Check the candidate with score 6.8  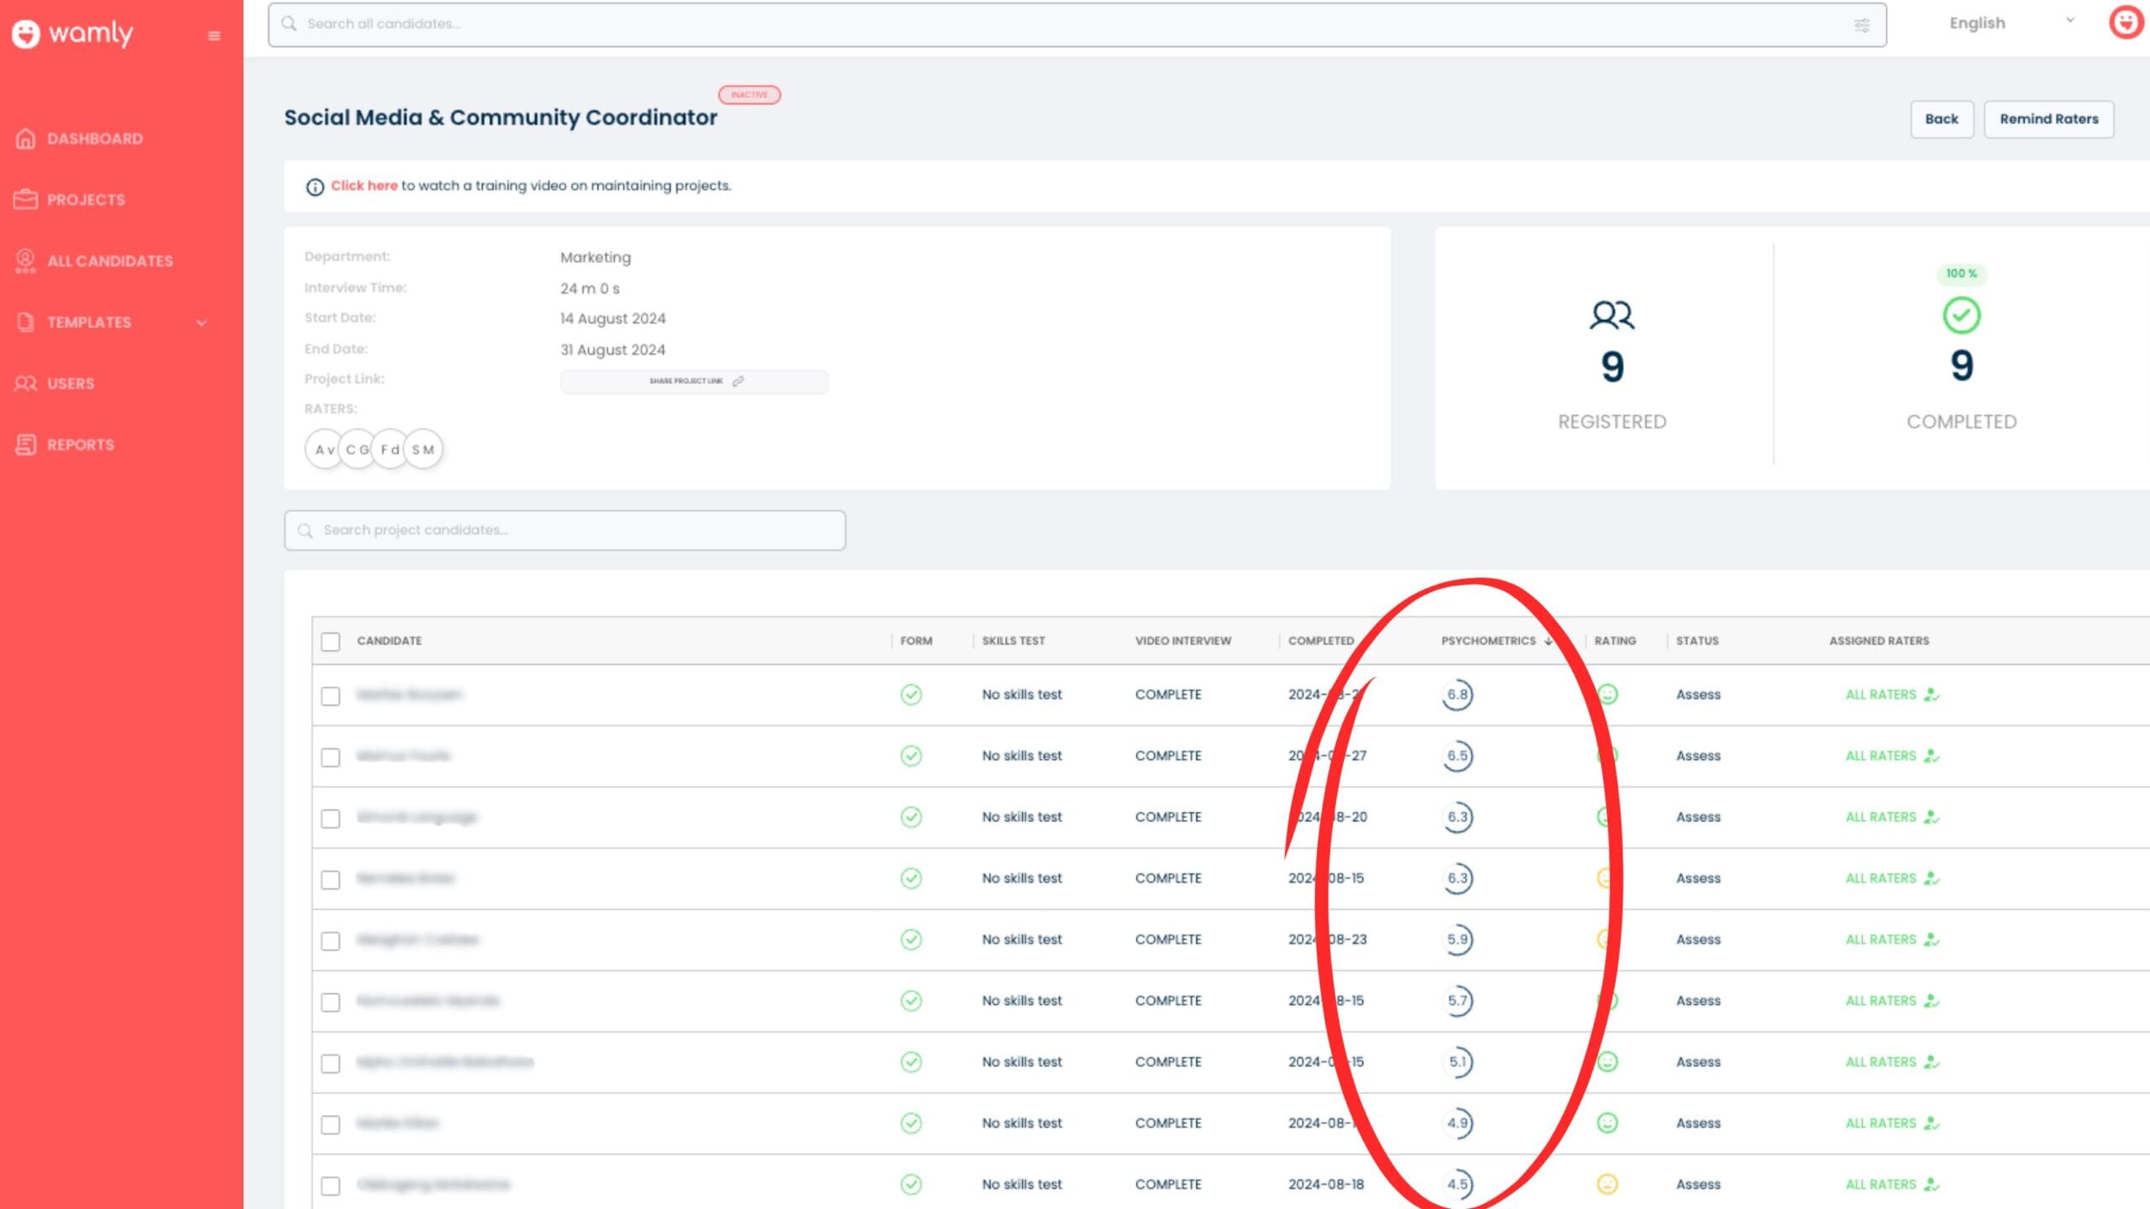tap(331, 697)
